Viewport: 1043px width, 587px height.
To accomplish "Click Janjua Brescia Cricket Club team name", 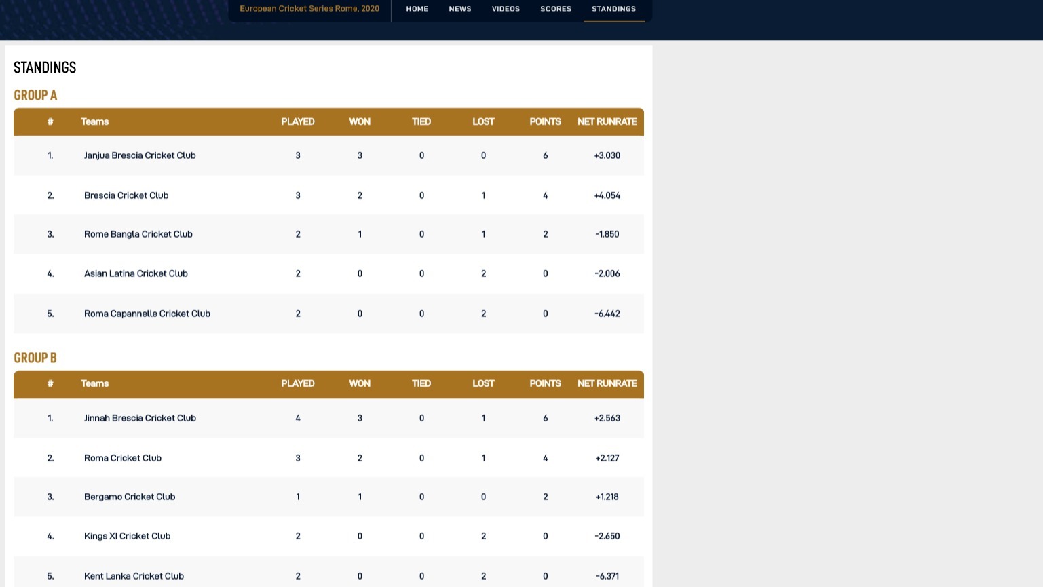I will tap(140, 155).
